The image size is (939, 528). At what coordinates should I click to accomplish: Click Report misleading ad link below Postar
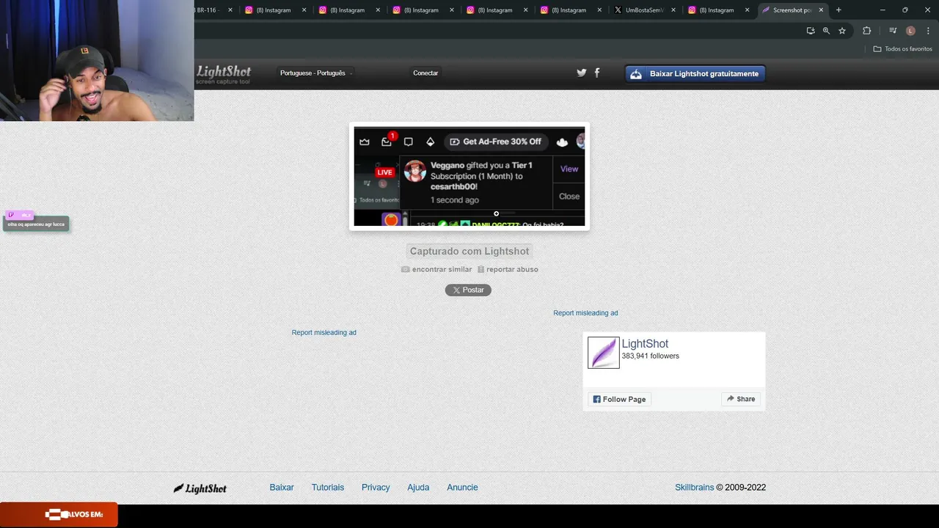324,333
